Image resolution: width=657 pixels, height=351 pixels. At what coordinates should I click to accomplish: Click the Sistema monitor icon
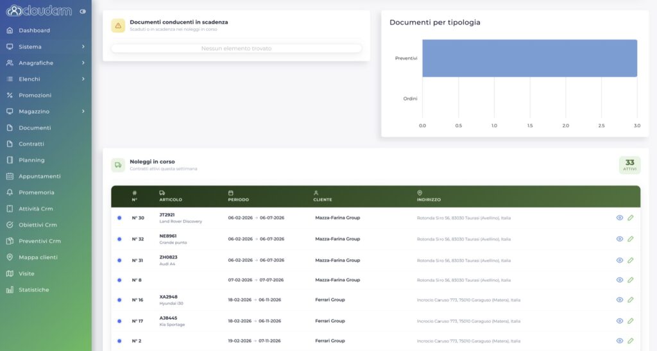(x=10, y=46)
